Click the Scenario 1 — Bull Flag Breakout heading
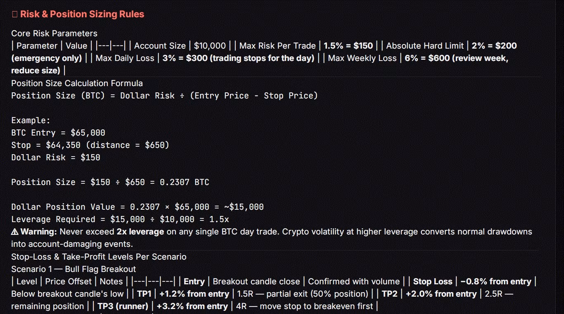 coord(73,269)
